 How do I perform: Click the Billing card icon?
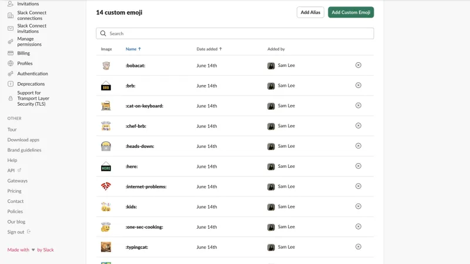click(x=11, y=53)
